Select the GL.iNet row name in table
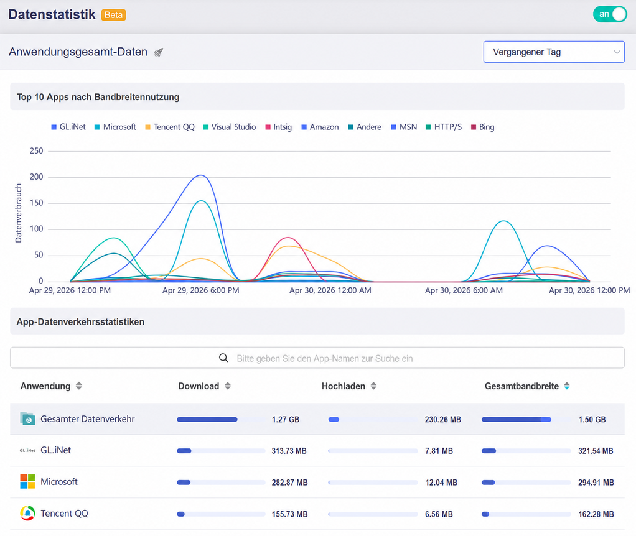The height and width of the screenshot is (536, 636). (56, 451)
